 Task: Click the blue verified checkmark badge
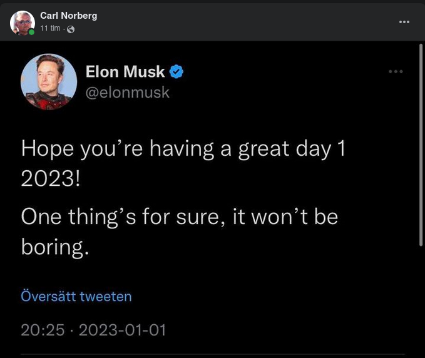tap(177, 72)
